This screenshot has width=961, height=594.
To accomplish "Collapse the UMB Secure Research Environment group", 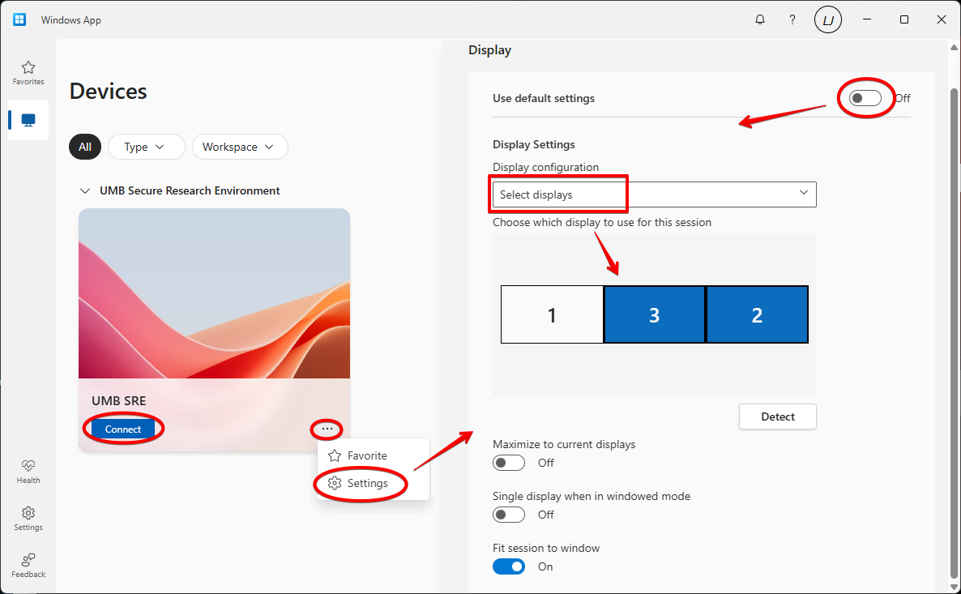I will pyautogui.click(x=85, y=191).
